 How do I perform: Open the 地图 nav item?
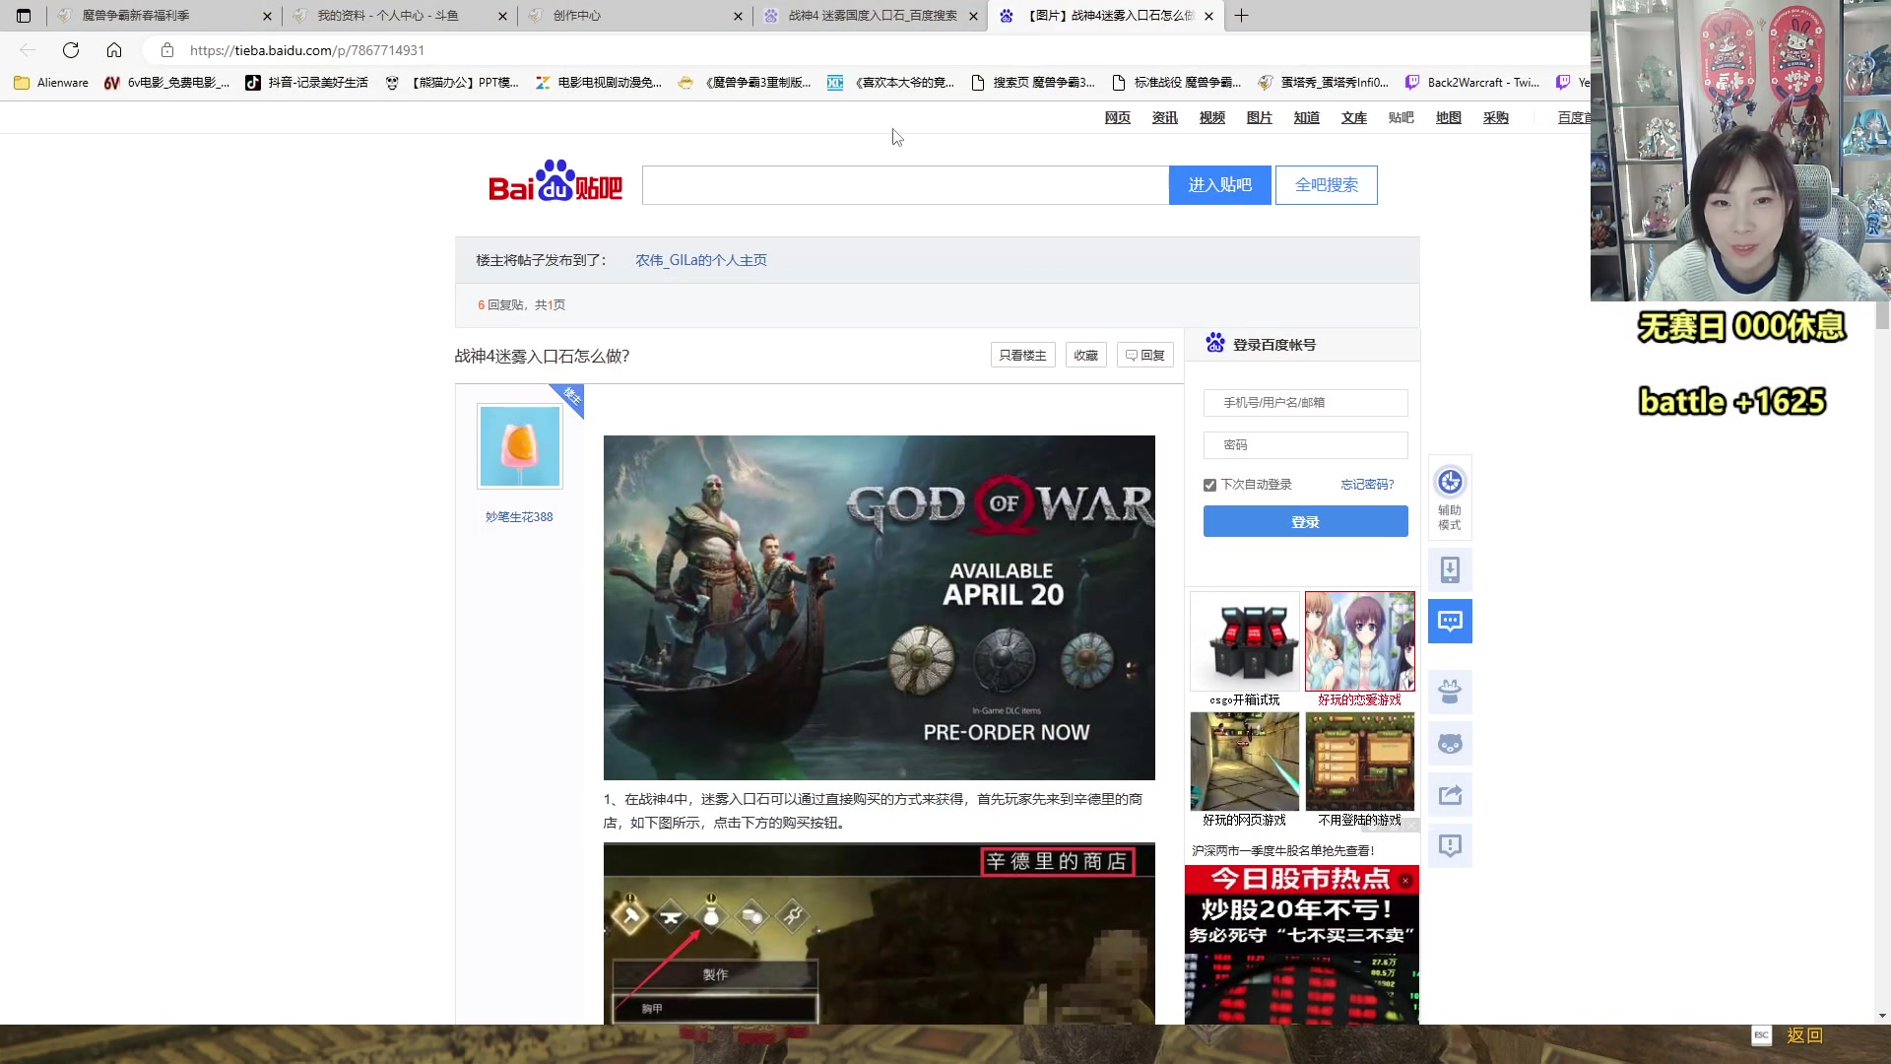1449,118
